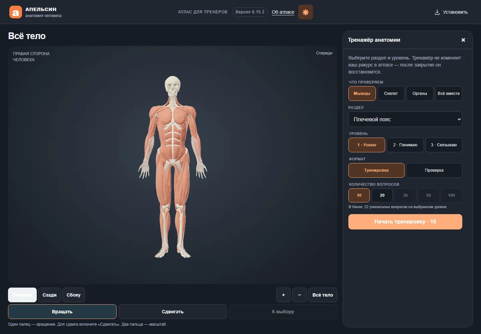Click the Версия 0.15.2 badge
481x334 pixels.
(x=250, y=12)
